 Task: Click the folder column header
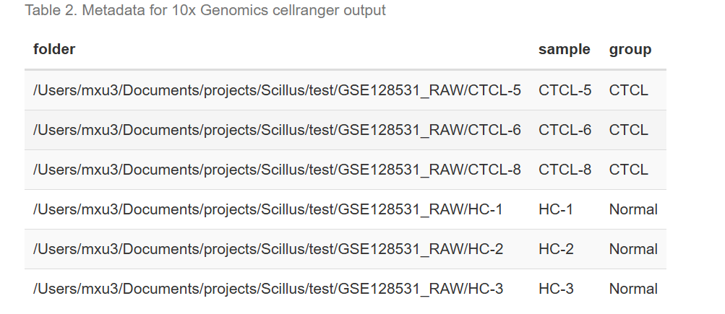click(54, 49)
